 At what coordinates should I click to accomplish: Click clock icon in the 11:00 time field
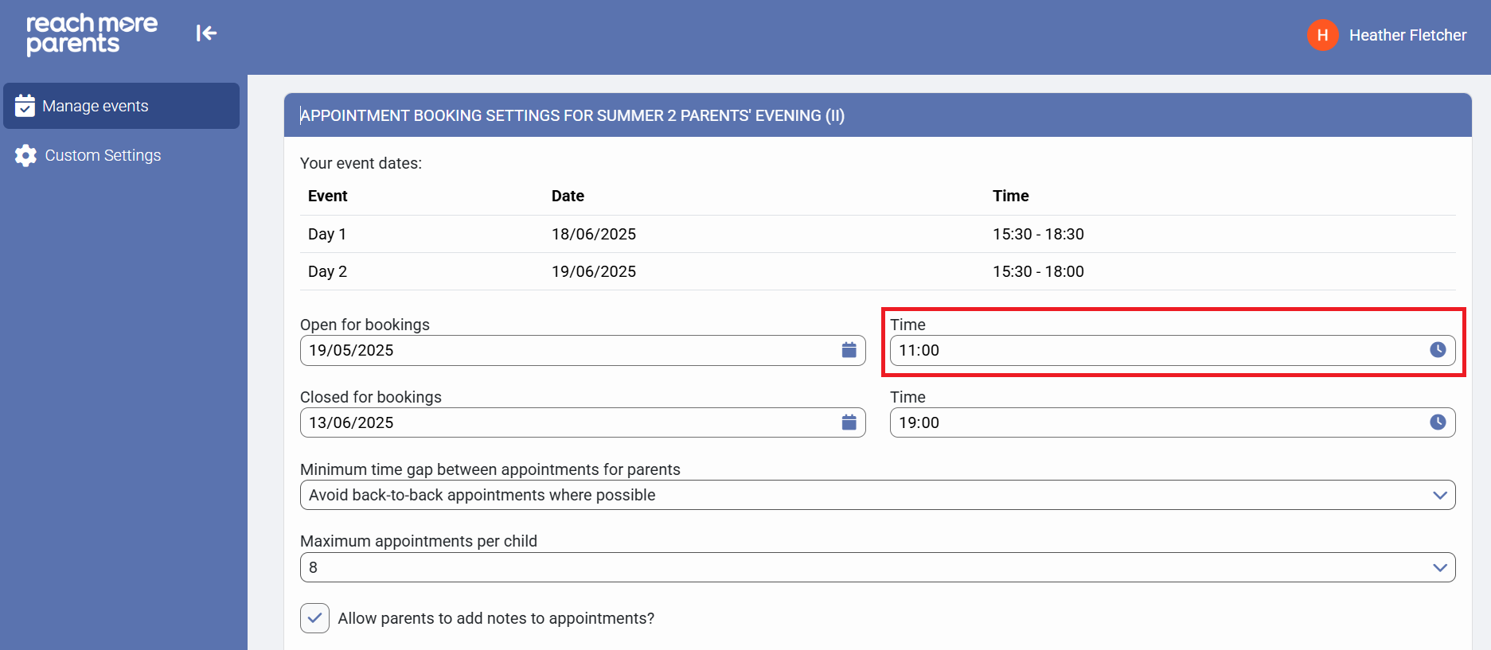point(1437,350)
